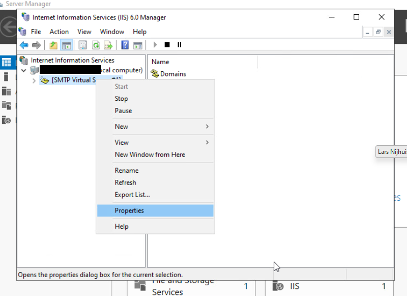The width and height of the screenshot is (407, 296).
Task: Choose Stop from the context menu
Action: [x=155, y=99]
